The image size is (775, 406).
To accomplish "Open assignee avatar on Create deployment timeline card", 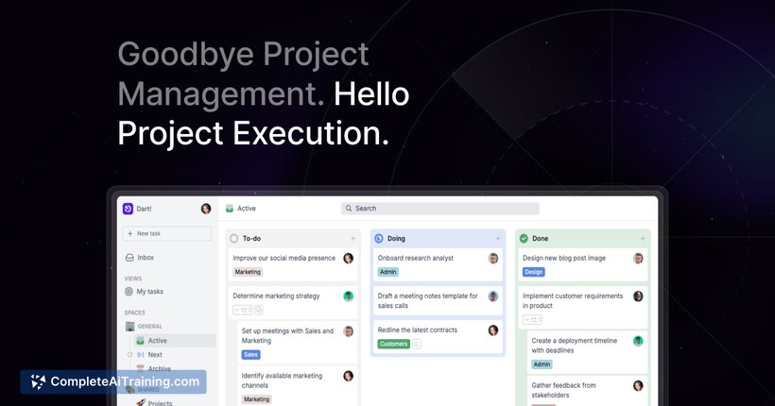I will coord(638,341).
